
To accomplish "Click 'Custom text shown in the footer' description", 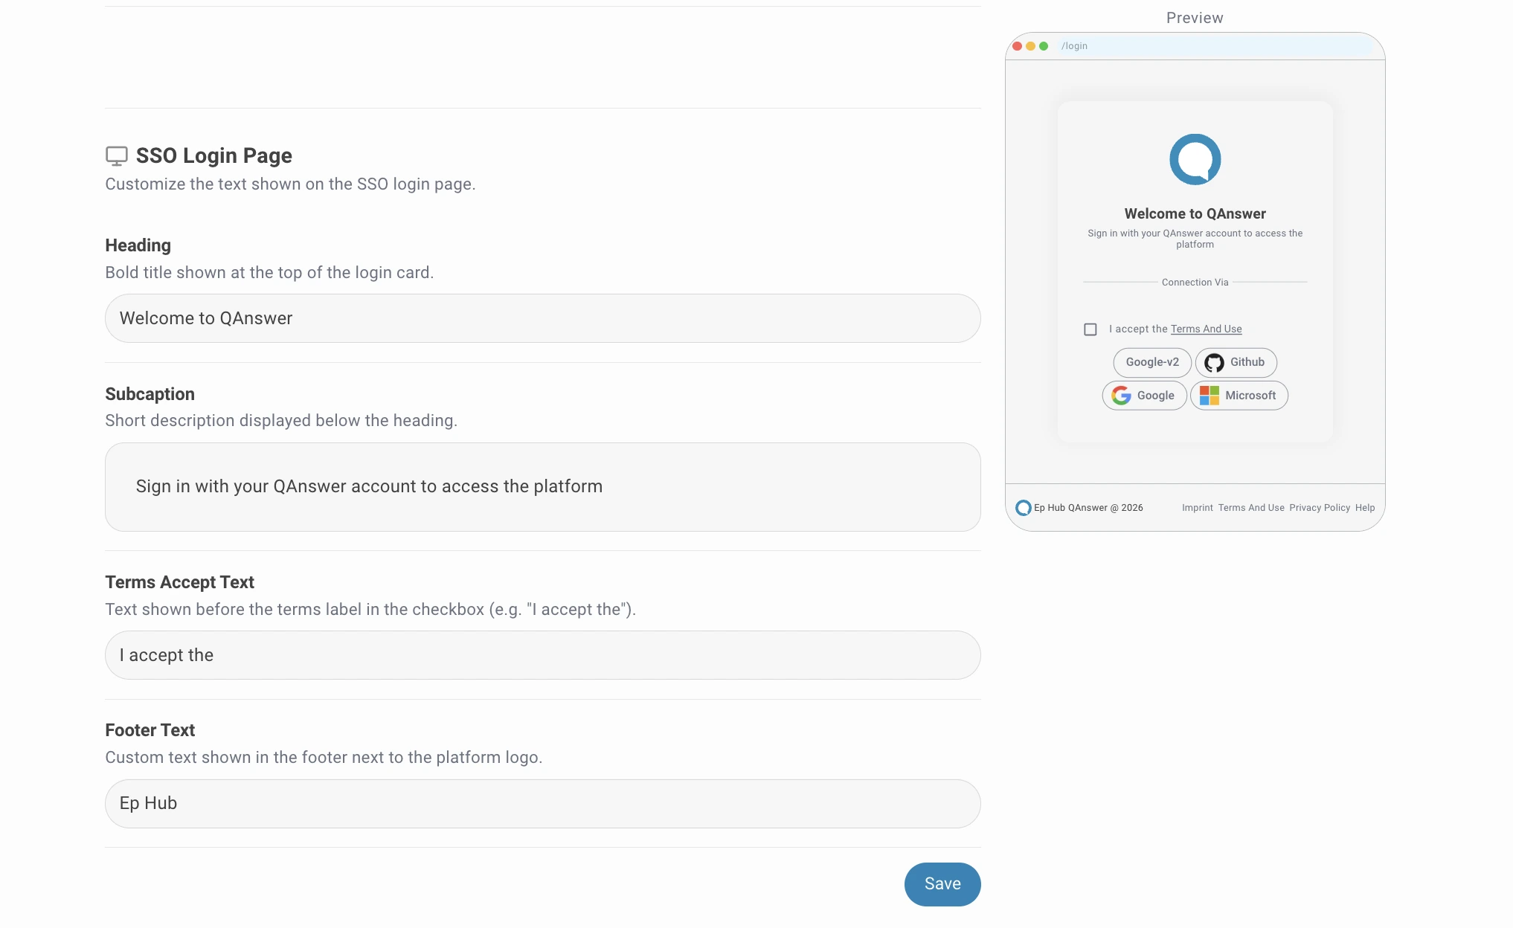I will point(324,757).
